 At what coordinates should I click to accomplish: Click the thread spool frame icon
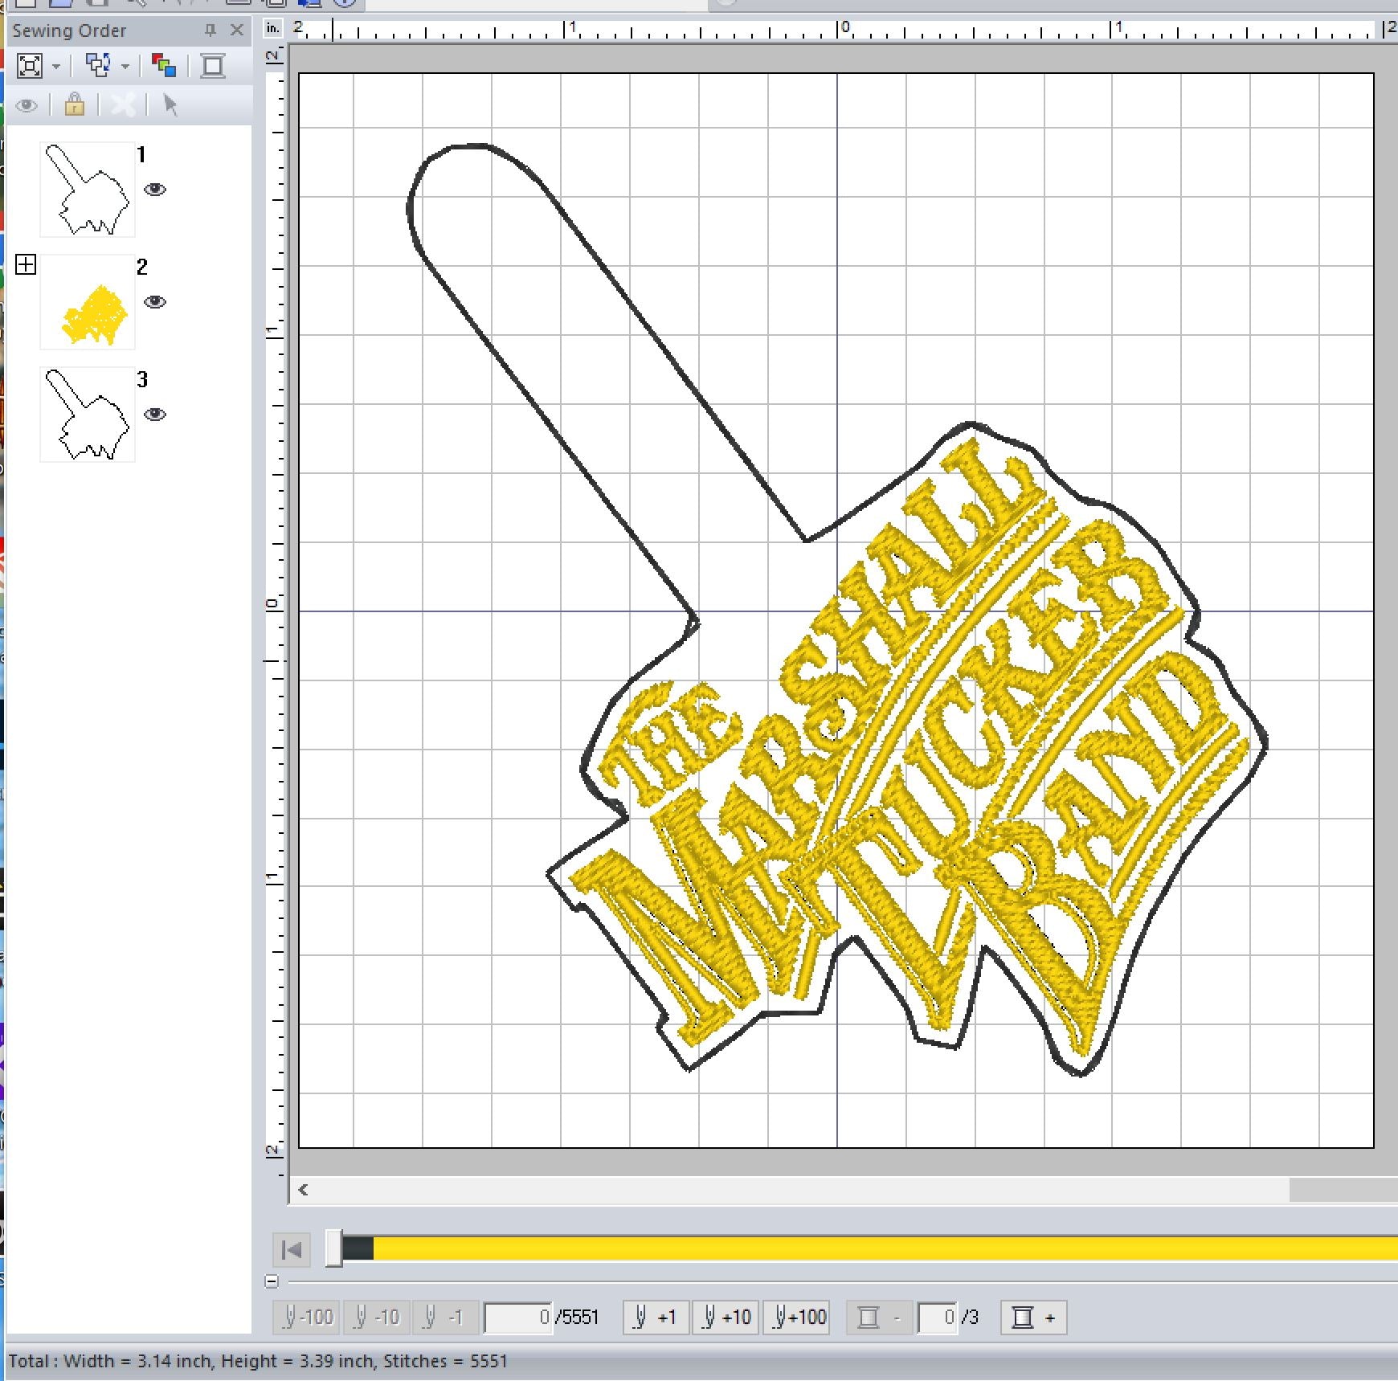coord(213,66)
